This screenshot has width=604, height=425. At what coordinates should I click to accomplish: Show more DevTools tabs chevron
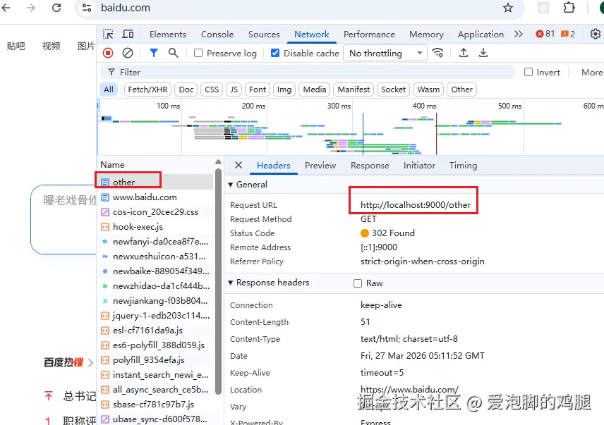[x=519, y=34]
